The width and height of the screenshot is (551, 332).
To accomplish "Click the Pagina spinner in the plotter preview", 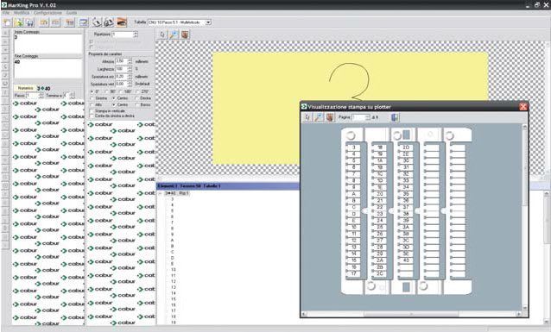I will tap(368, 117).
